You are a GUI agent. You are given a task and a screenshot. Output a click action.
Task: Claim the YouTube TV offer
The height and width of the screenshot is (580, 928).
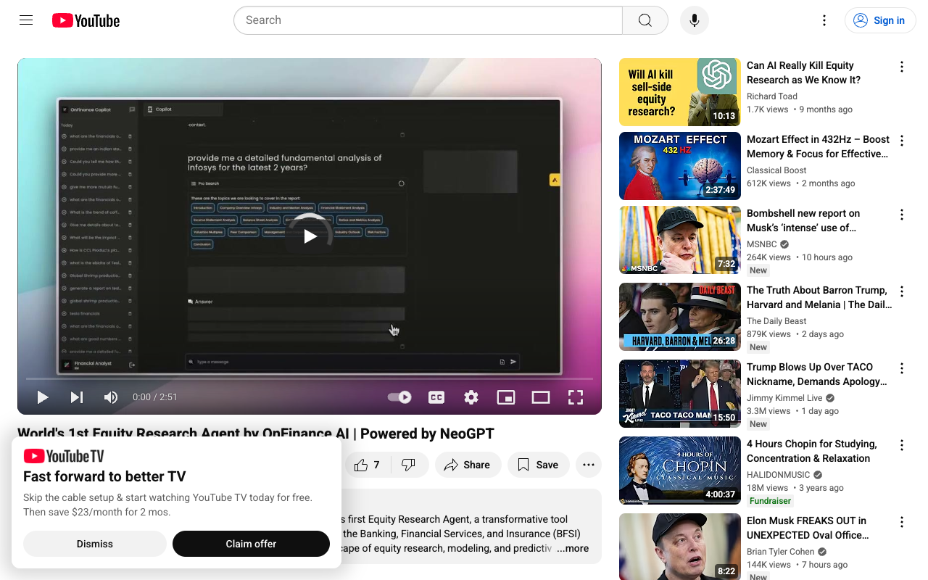(x=251, y=544)
